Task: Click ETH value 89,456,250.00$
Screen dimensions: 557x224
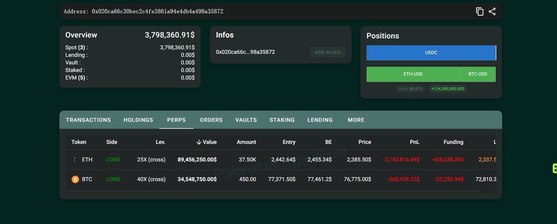Action: (197, 160)
